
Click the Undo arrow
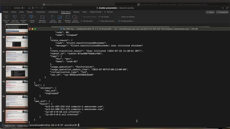pos(37,8)
